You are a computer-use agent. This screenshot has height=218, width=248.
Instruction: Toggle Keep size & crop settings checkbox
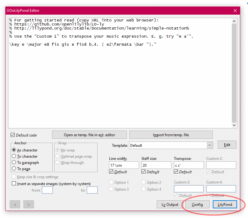(x=14, y=177)
